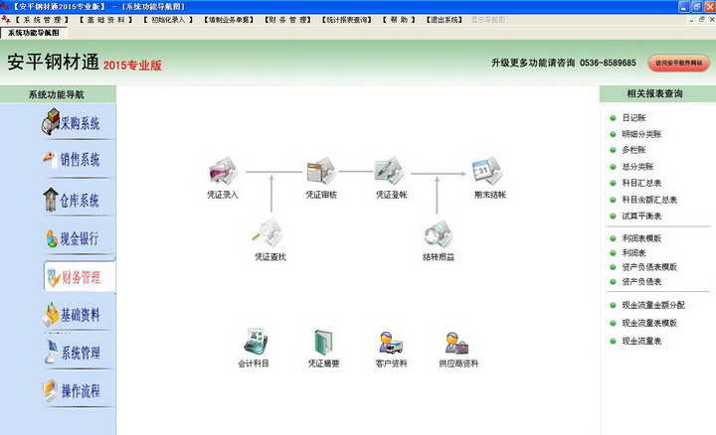Open the 会计科目 accounting subjects icon
Image resolution: width=716 pixels, height=435 pixels.
[256, 342]
